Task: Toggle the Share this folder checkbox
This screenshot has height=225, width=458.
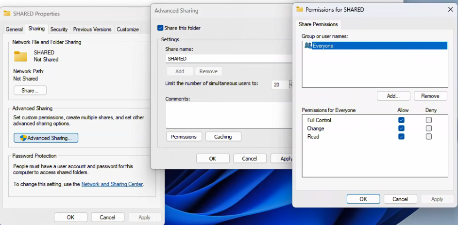Action: pos(160,28)
